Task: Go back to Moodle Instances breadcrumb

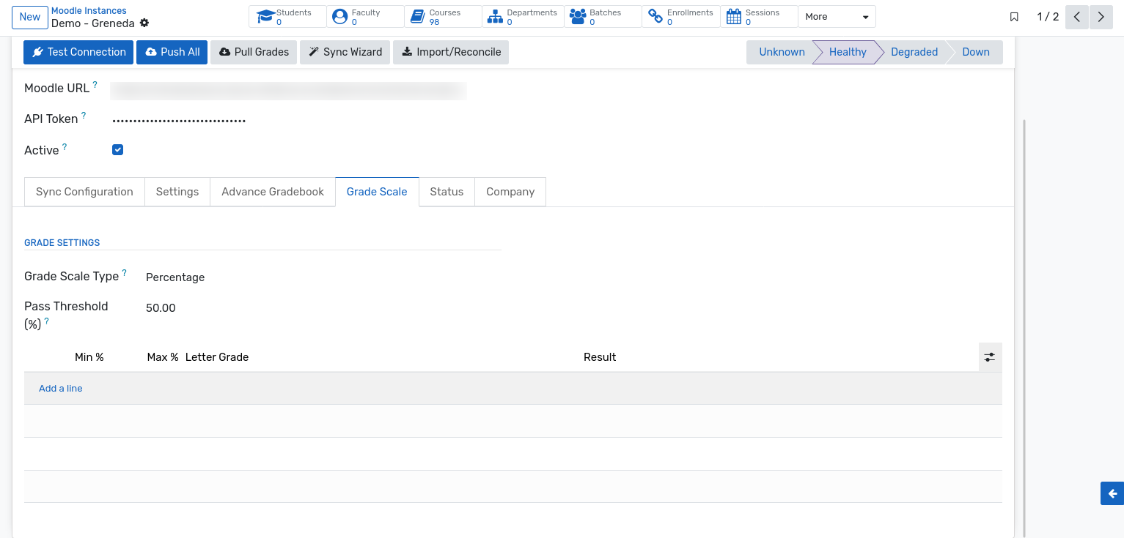Action: click(89, 11)
